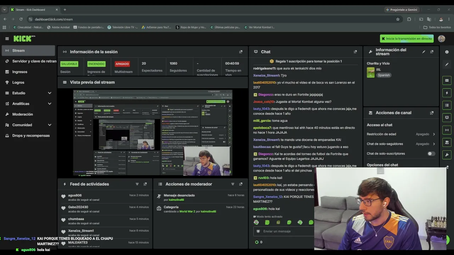Expand the Analíticas sidebar section
Screen dimensions: 454x255
[x=50, y=104]
